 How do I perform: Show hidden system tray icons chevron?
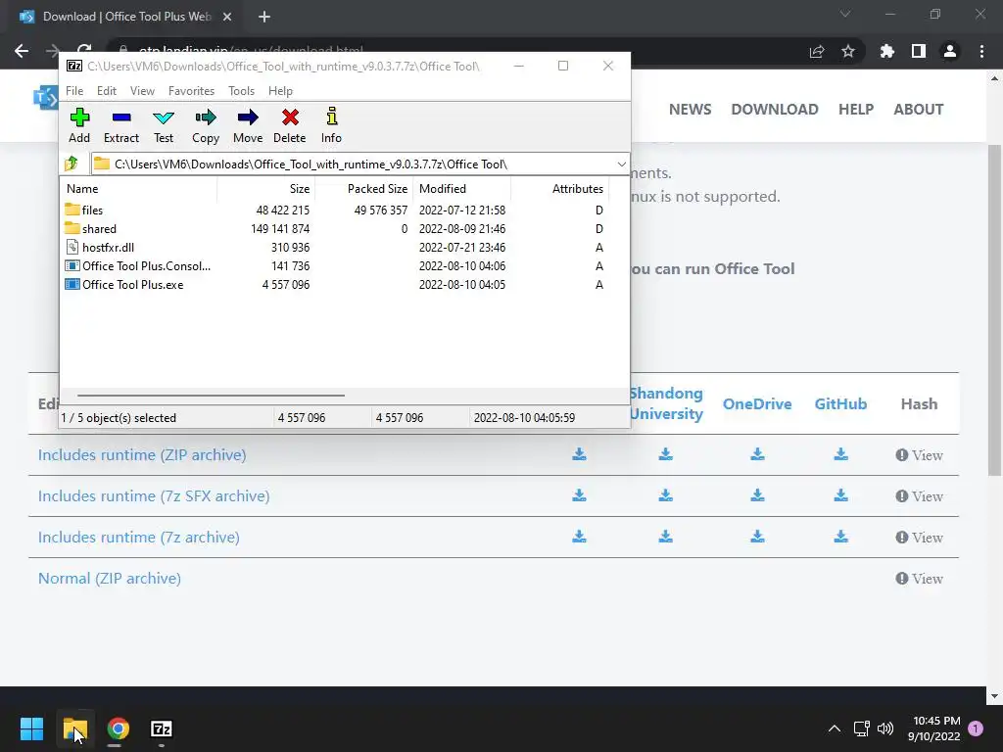point(835,728)
